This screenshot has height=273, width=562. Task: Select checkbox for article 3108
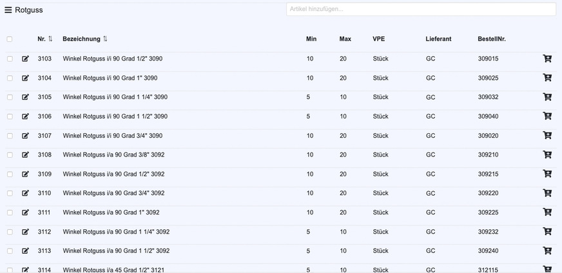coord(10,155)
